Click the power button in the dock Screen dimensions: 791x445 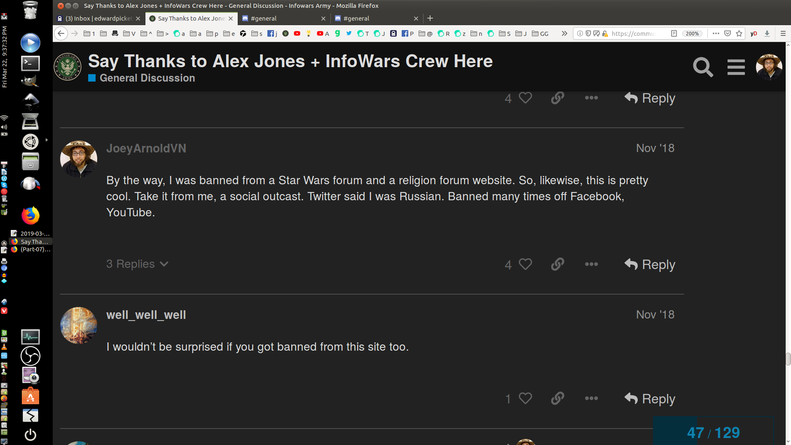[x=30, y=435]
